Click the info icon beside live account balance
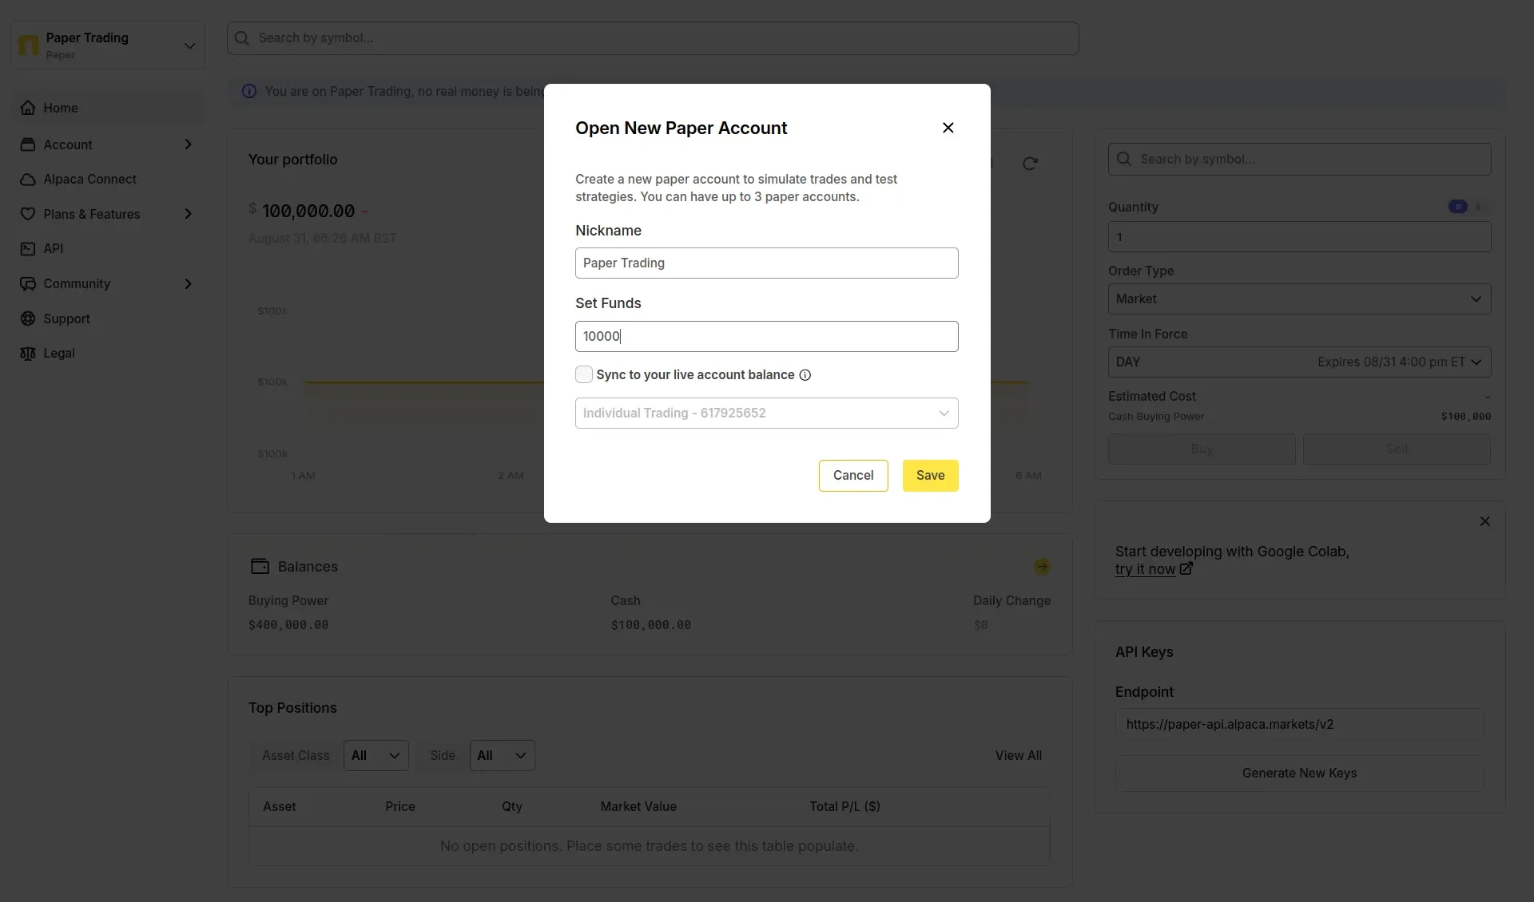 805,375
